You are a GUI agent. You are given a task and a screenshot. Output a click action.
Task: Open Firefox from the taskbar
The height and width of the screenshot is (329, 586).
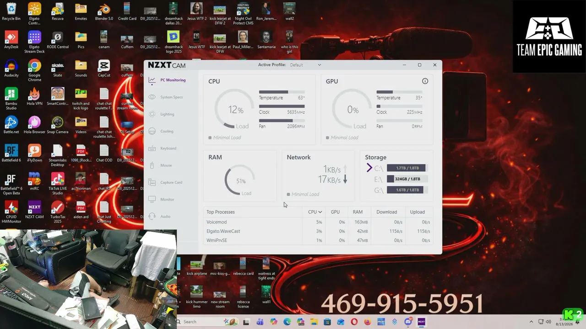367,322
